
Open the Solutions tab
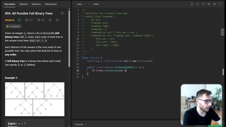(x=36, y=4)
